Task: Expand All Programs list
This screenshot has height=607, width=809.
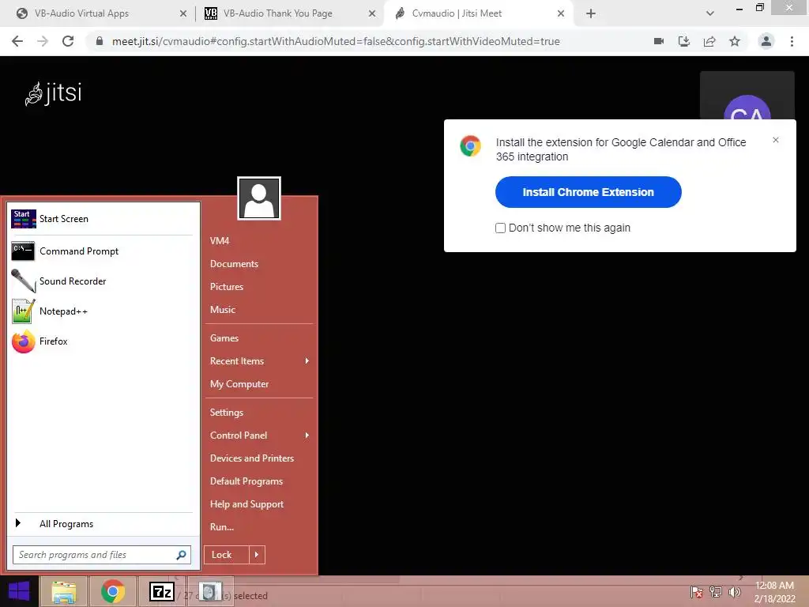Action: (103, 524)
